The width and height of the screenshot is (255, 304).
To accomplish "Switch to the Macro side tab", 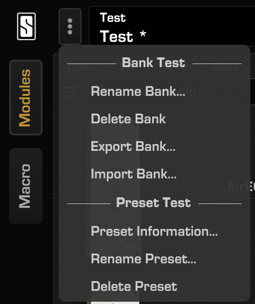I will pos(26,186).
